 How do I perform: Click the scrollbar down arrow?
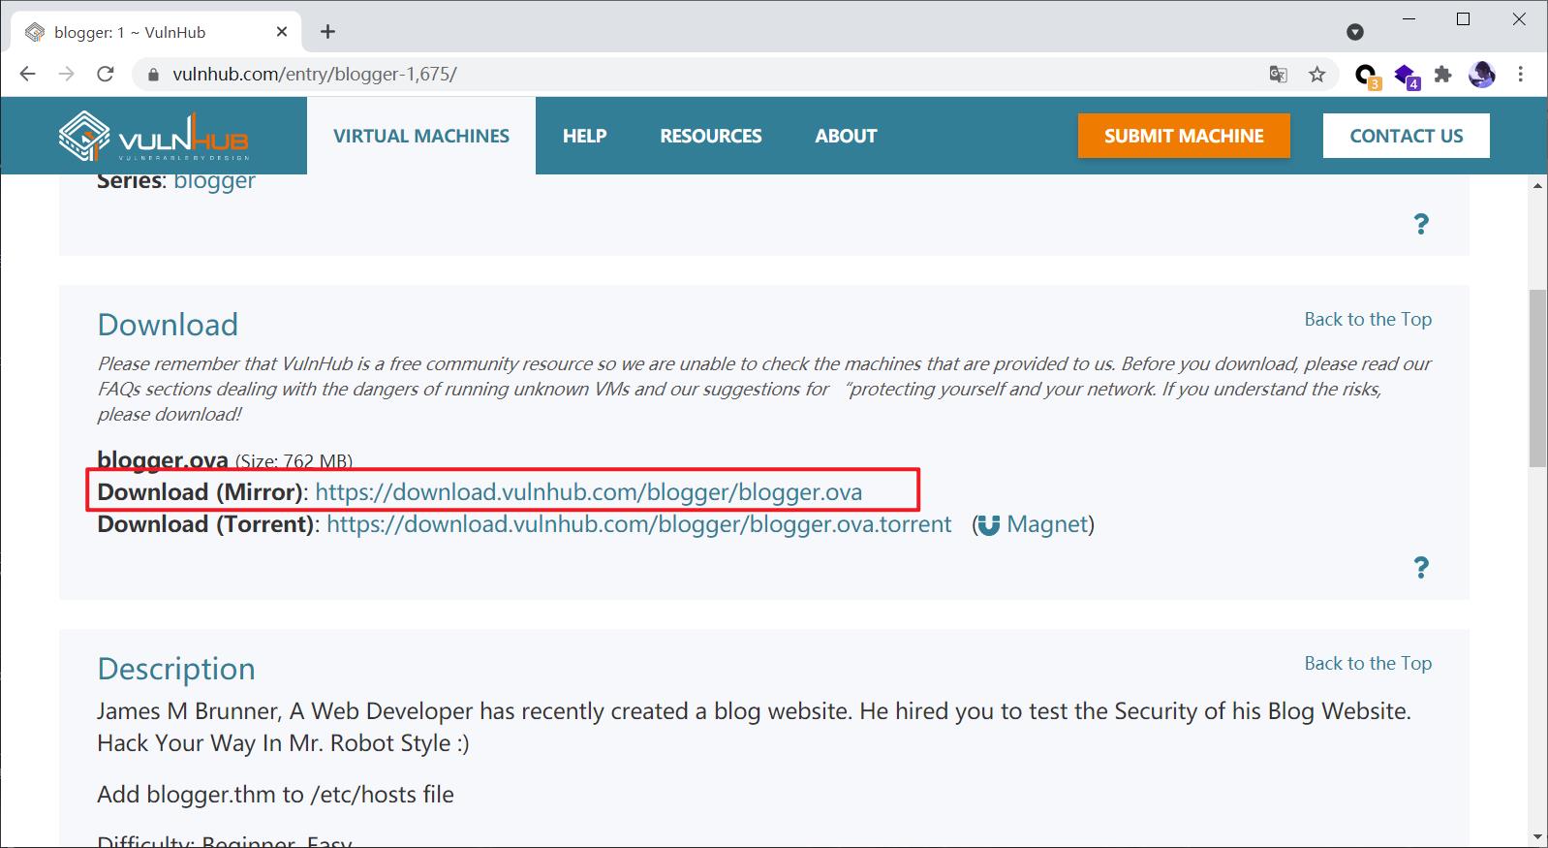1537,836
